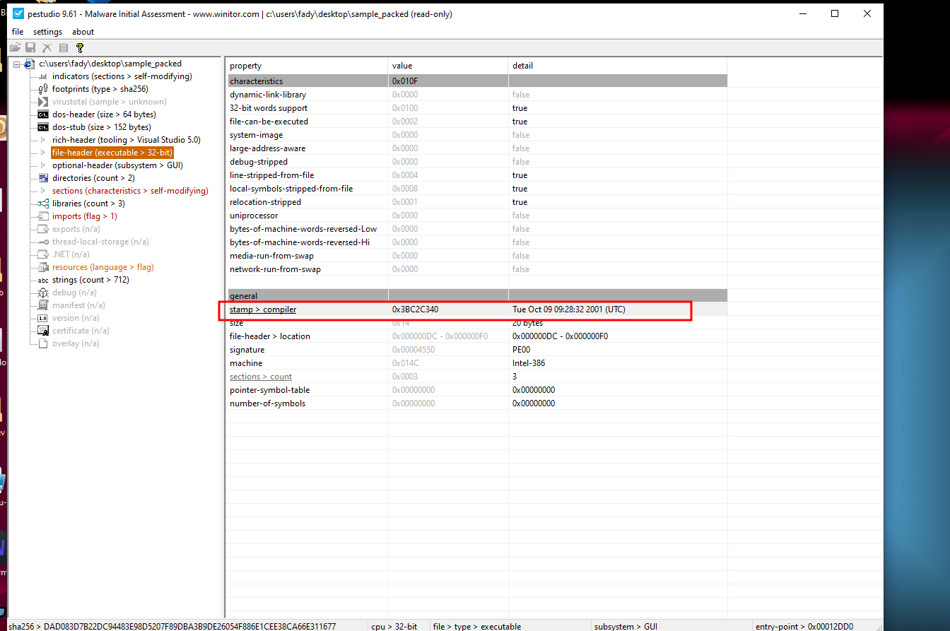
Task: Click the imports icon in the tree
Action: [x=43, y=216]
